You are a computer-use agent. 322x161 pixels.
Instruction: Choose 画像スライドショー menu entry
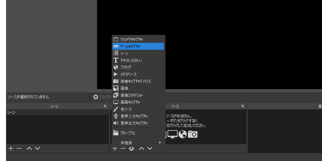tap(138, 95)
